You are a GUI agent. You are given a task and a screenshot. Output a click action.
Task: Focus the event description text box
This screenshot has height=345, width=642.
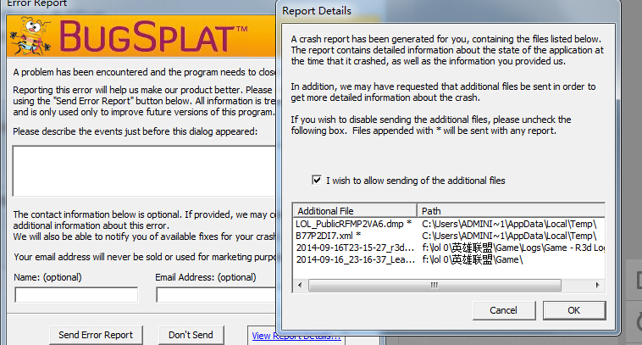pyautogui.click(x=144, y=170)
